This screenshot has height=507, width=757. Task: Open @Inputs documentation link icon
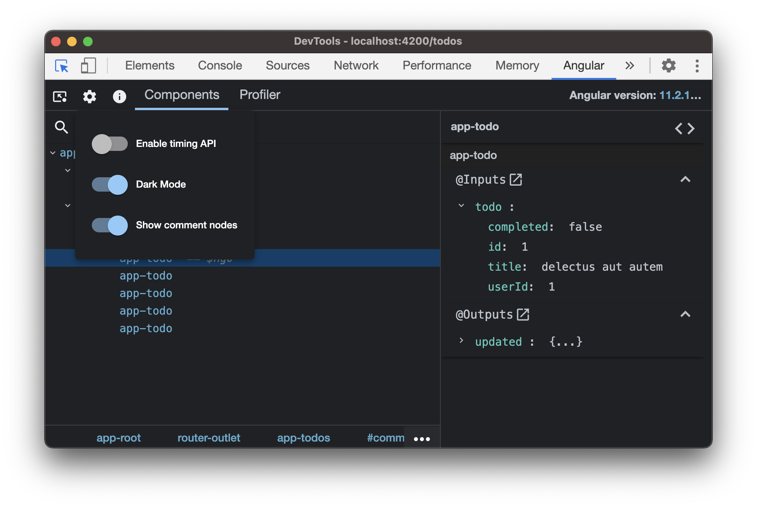coord(516,179)
